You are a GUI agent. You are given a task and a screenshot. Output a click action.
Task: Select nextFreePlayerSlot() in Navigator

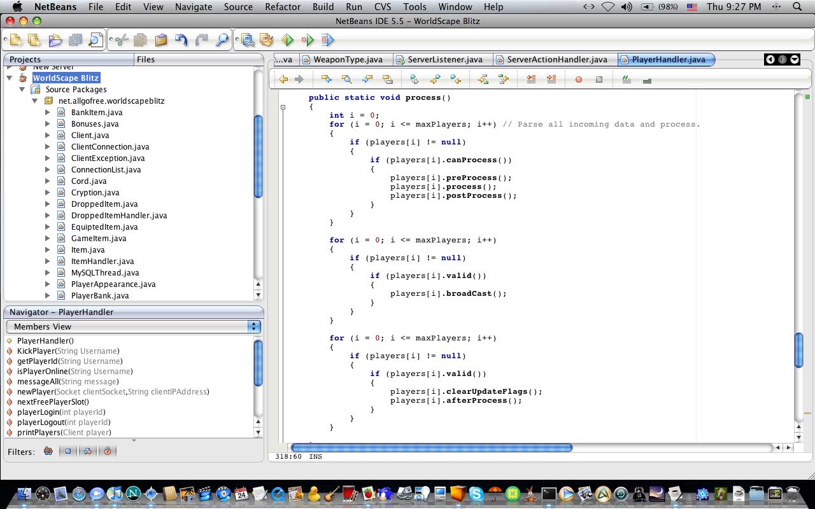coord(53,401)
